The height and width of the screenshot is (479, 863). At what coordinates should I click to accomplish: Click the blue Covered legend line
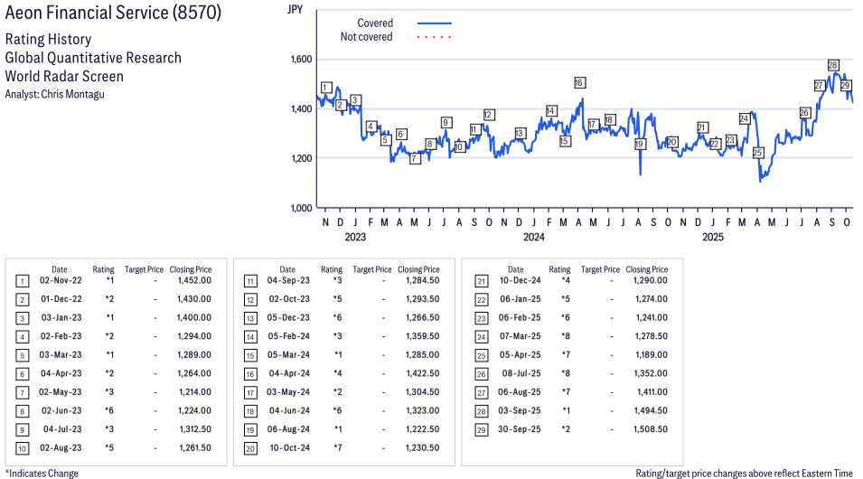coord(435,23)
